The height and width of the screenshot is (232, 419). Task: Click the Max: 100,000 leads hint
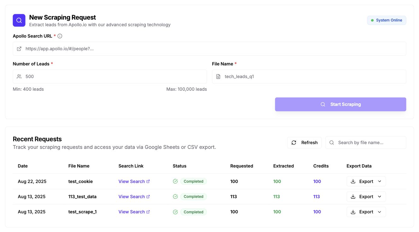pyautogui.click(x=187, y=89)
